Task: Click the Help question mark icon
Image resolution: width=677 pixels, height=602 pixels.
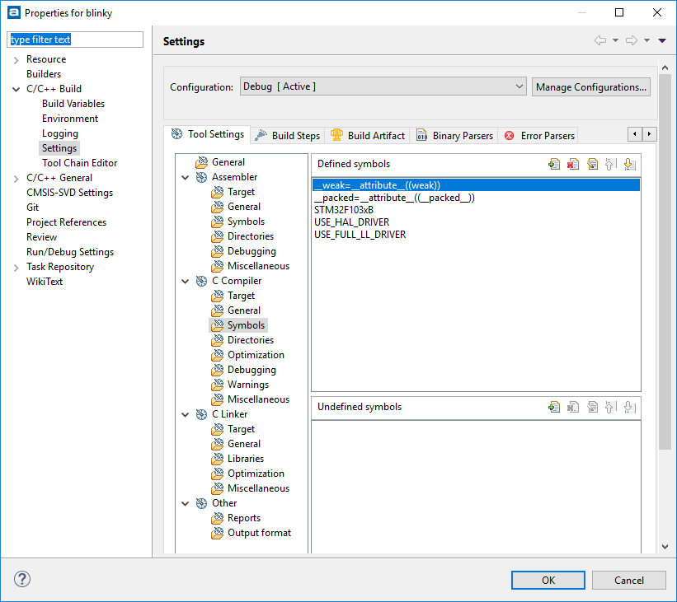Action: (x=22, y=579)
